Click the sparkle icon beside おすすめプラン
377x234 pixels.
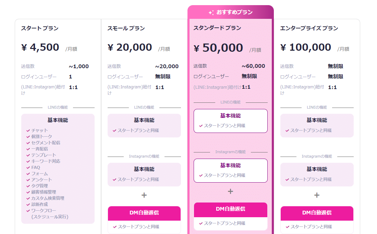pyautogui.click(x=211, y=12)
